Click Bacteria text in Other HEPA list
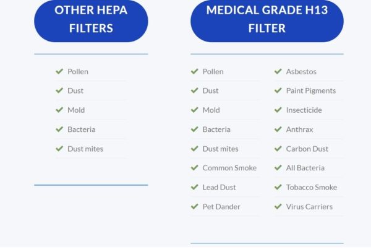371x249 pixels. point(82,129)
